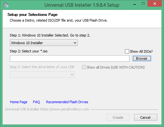
Task: Click the window title text in the title bar
Action: pos(82,5)
